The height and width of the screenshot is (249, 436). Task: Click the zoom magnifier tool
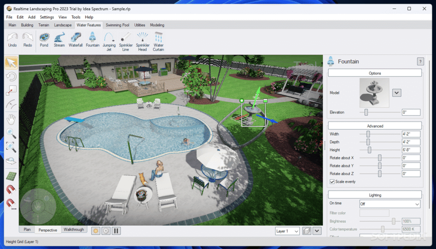(x=11, y=133)
